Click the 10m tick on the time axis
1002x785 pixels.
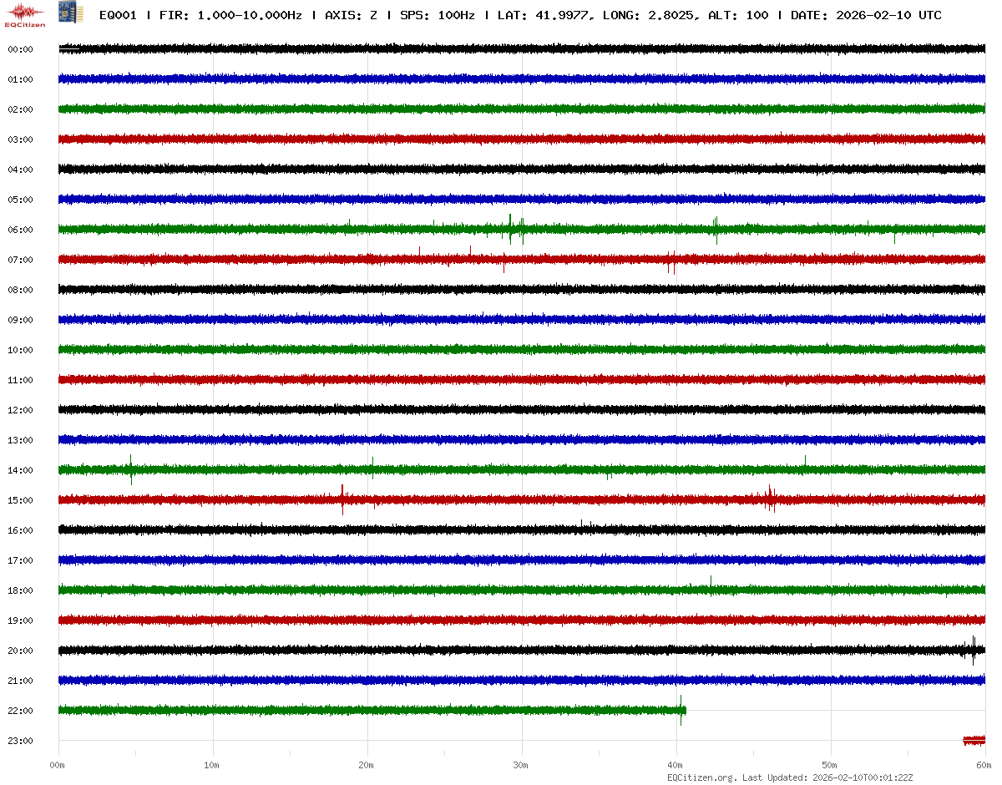(212, 765)
